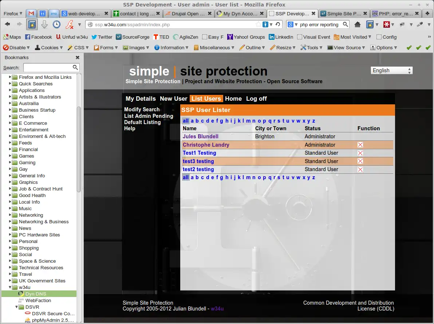The height and width of the screenshot is (324, 434).
Task: Click the Modify Search link
Action: [x=142, y=109]
